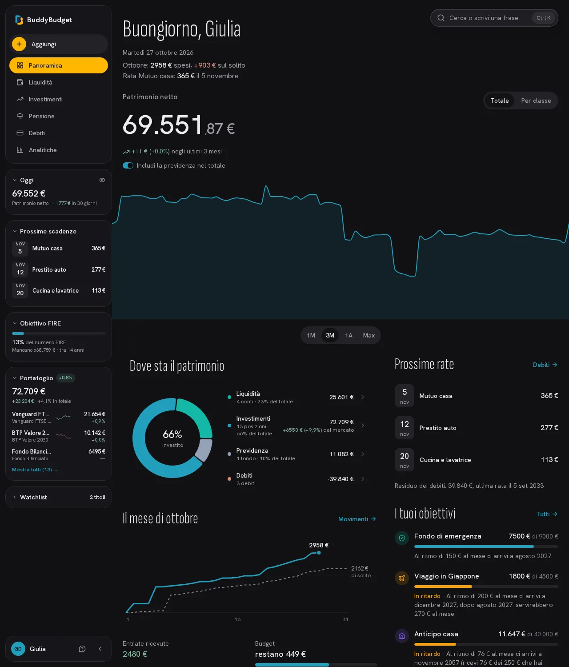The height and width of the screenshot is (667, 569).
Task: Open the Tutti link for obiettivi
Action: (x=547, y=514)
